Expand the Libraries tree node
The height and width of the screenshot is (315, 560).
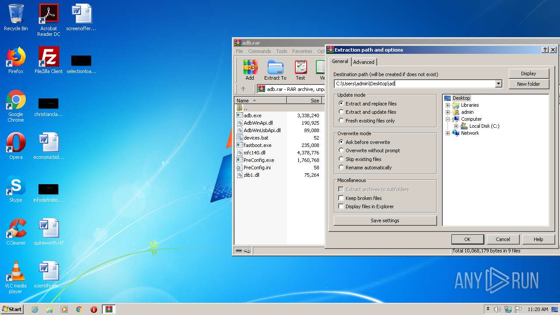pos(448,105)
